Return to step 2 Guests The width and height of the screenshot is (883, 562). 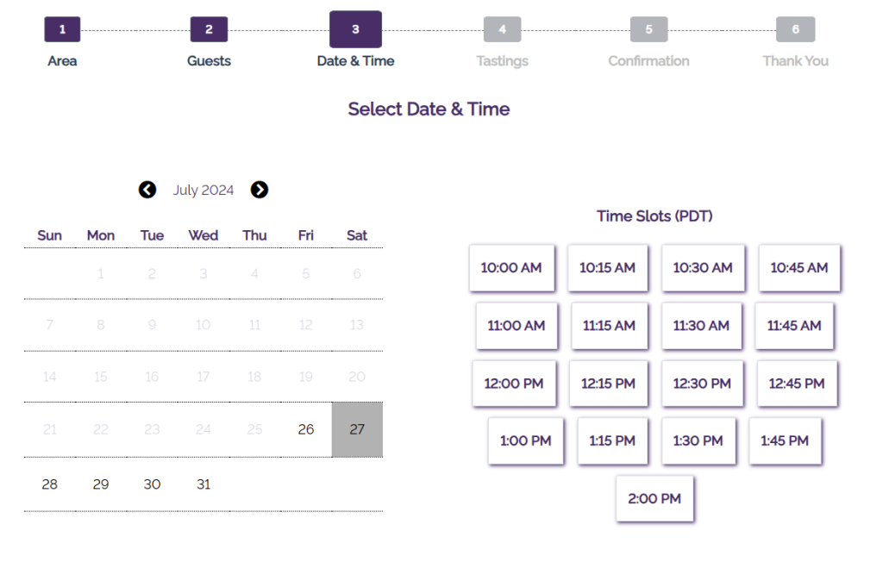[209, 30]
